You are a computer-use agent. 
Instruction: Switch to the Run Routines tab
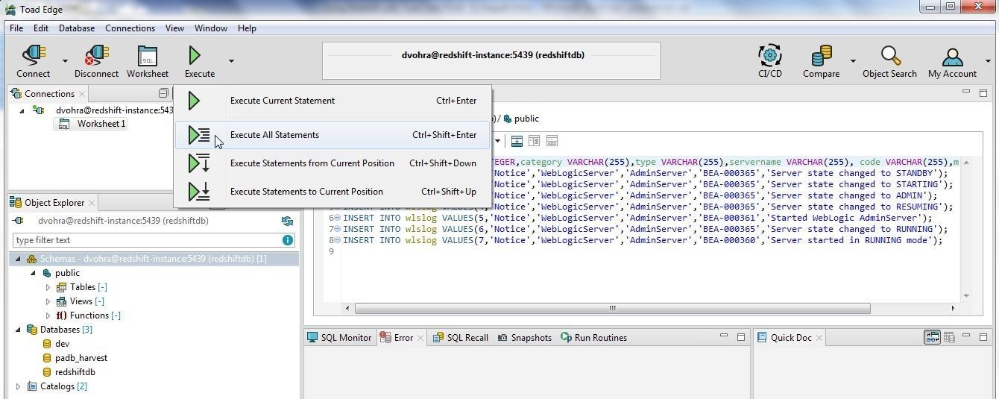click(x=593, y=338)
